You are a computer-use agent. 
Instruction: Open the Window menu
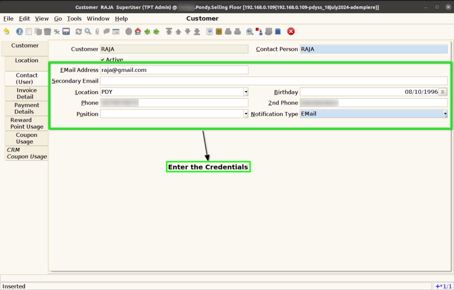(x=98, y=19)
